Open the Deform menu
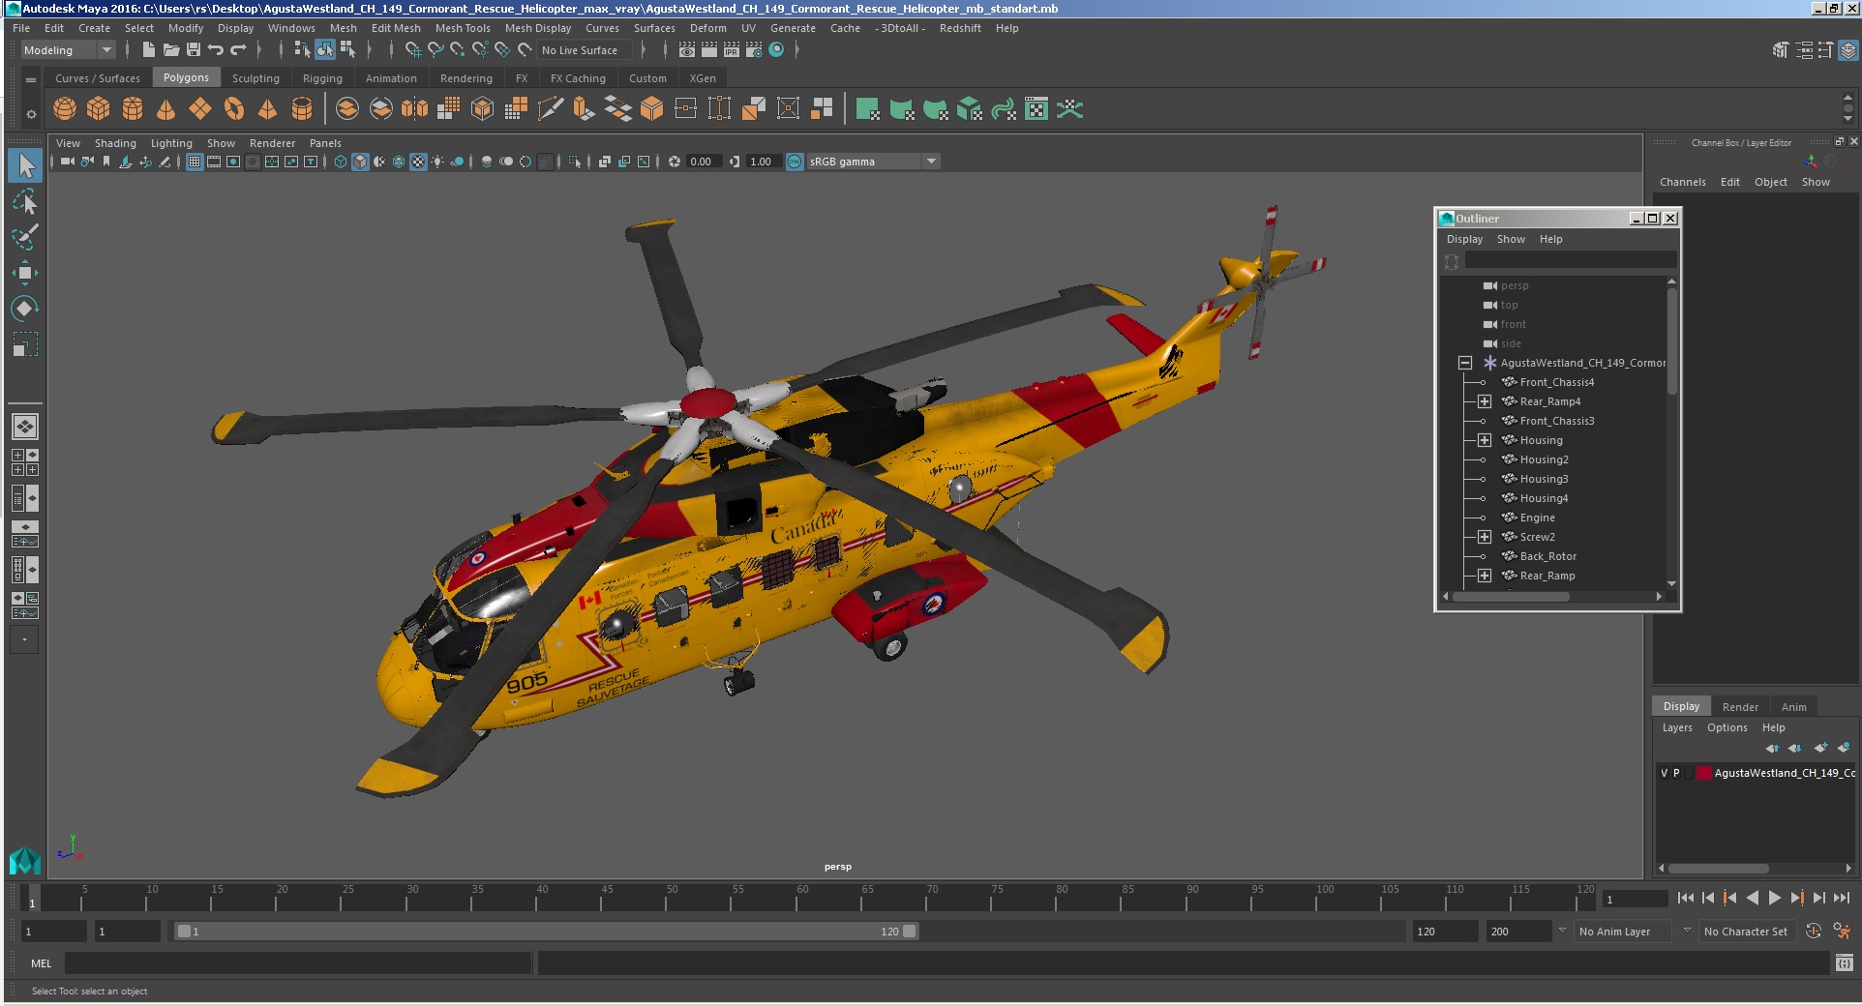 pyautogui.click(x=707, y=28)
